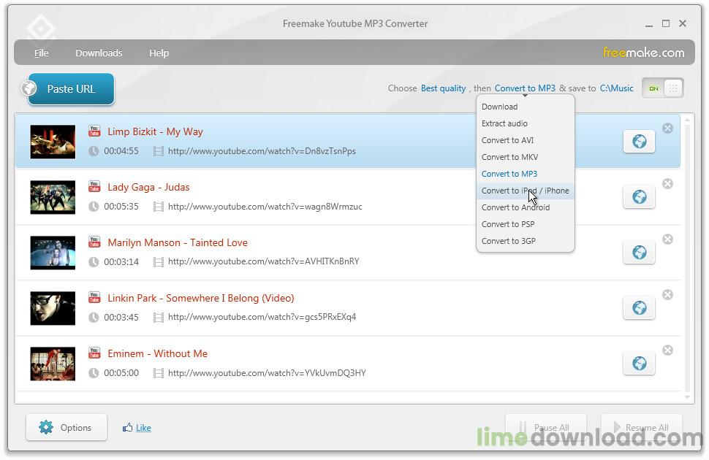
Task: Click Marilyn Manson video thumbnail
Action: tap(53, 253)
